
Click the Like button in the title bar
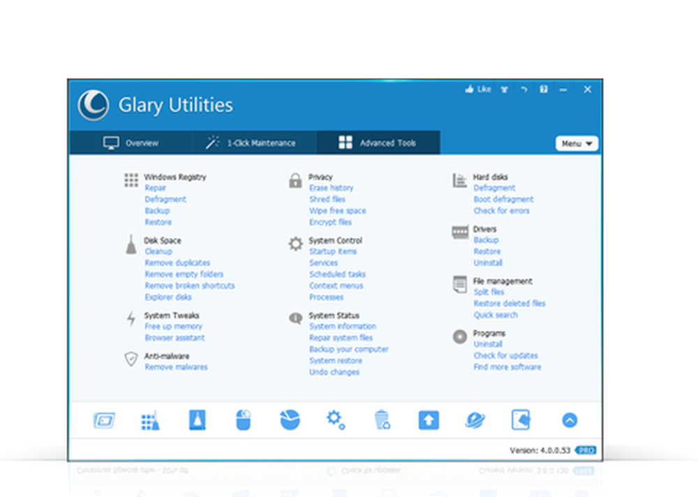[477, 89]
